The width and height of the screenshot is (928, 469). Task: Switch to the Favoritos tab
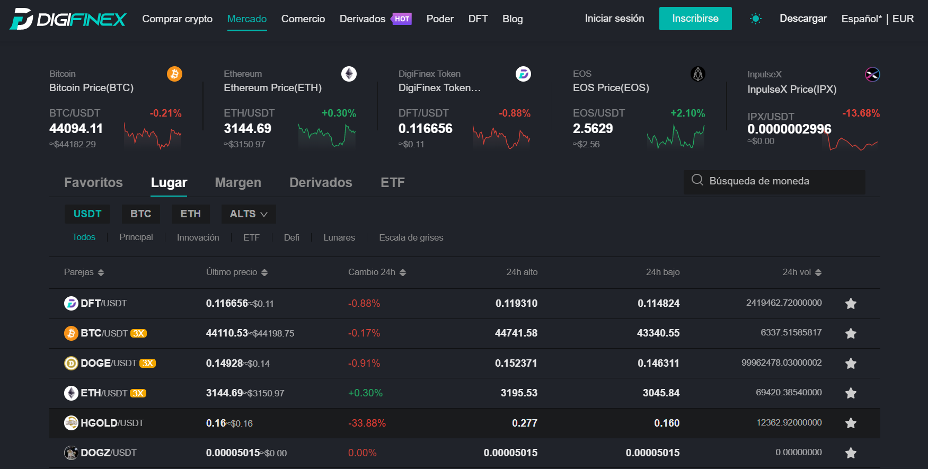coord(93,182)
